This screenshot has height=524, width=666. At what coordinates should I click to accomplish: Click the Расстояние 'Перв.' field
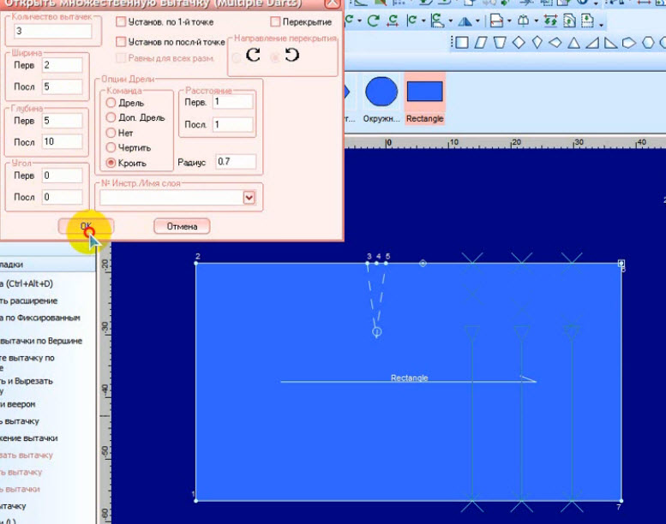tap(233, 102)
